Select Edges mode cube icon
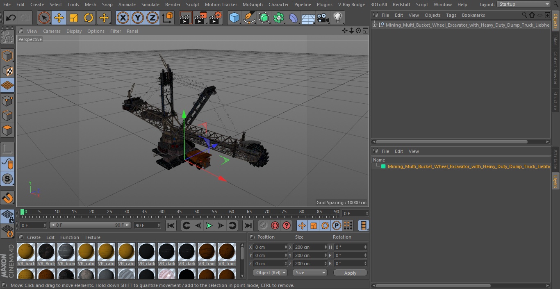The height and width of the screenshot is (289, 560). click(x=7, y=115)
